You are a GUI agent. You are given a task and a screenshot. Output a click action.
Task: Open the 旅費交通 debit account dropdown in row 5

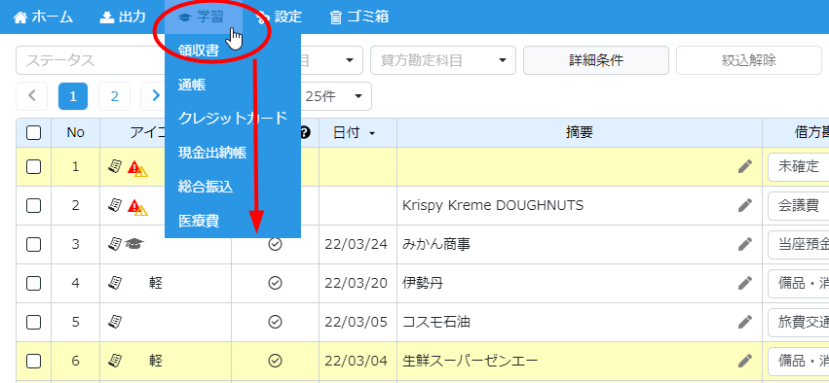pos(799,322)
